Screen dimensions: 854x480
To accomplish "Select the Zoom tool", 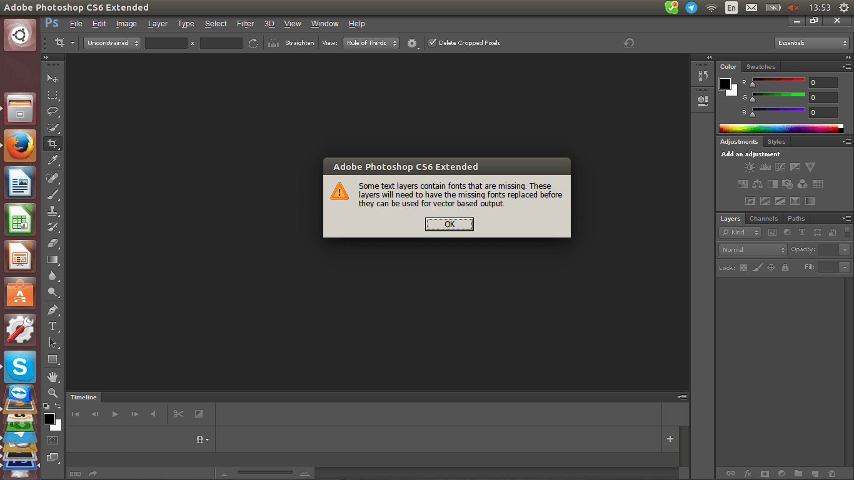I will pyautogui.click(x=53, y=393).
